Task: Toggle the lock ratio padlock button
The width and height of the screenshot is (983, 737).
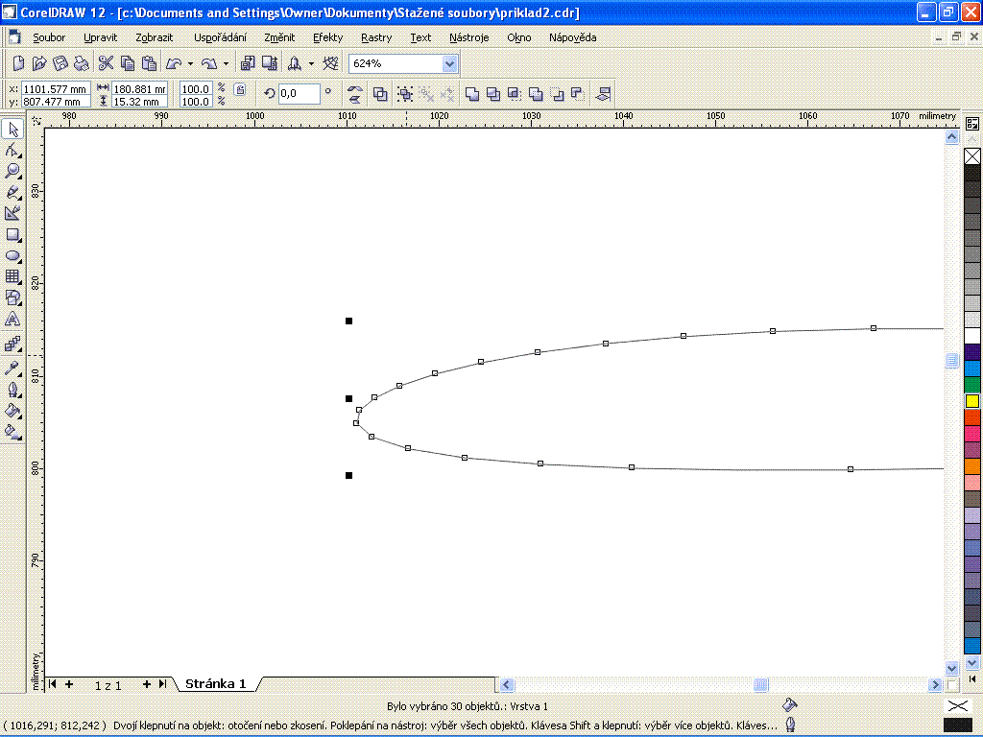Action: [240, 89]
